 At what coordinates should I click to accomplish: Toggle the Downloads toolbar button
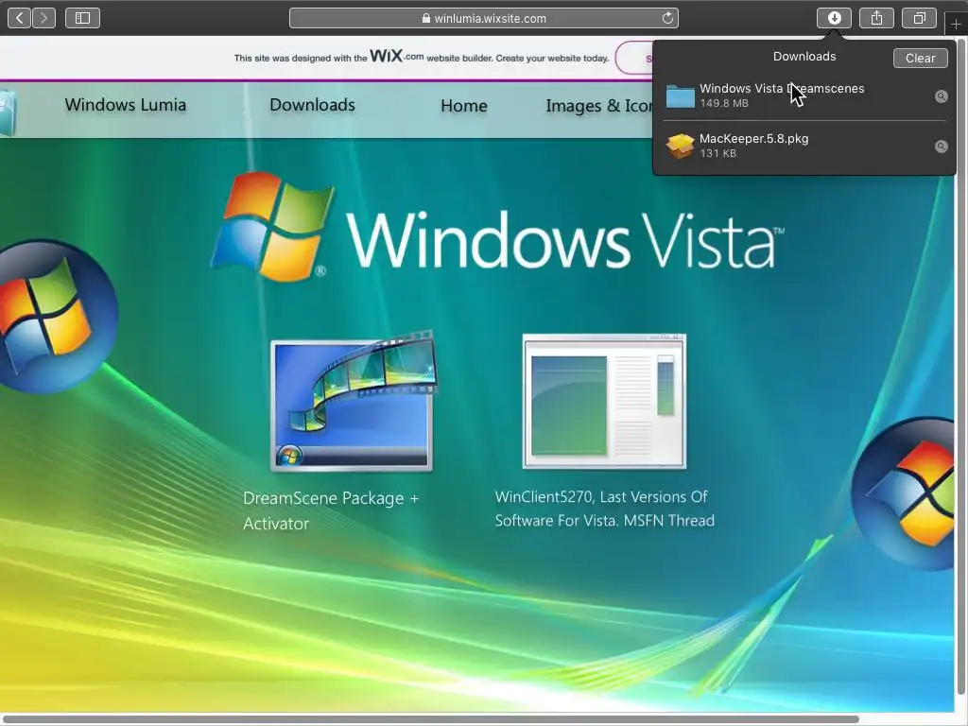834,18
